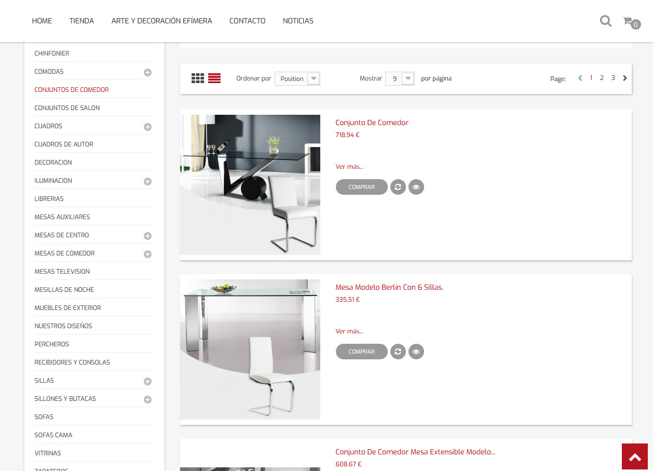Open the TIENDA menu item
The image size is (653, 471).
82,21
